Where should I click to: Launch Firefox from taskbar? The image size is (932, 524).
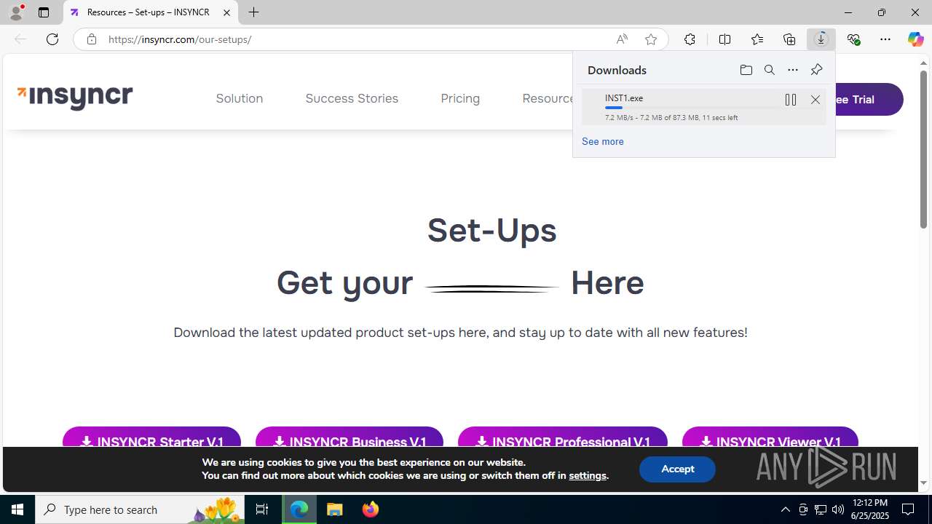pos(371,509)
